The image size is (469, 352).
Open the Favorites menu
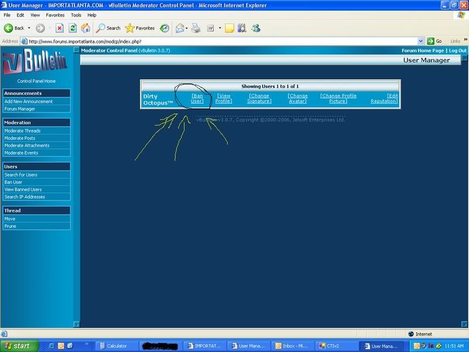pos(56,15)
